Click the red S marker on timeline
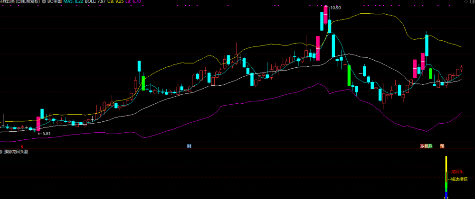 click(x=22, y=146)
